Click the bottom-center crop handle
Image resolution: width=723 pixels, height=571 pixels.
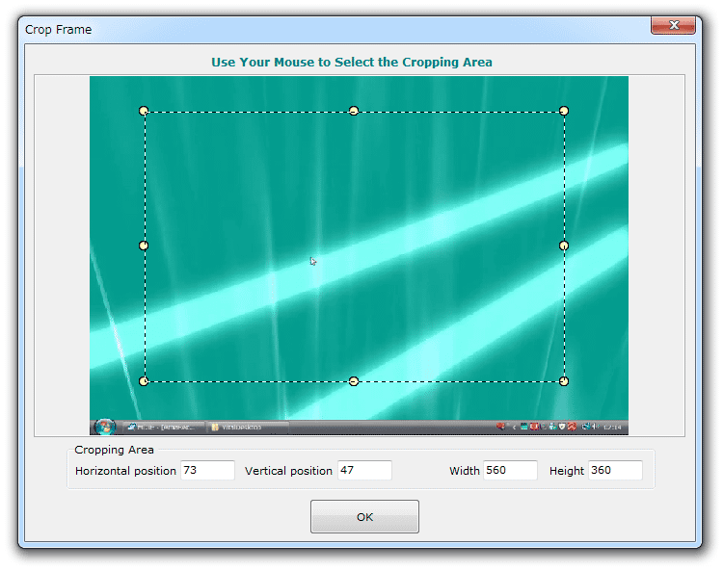354,381
